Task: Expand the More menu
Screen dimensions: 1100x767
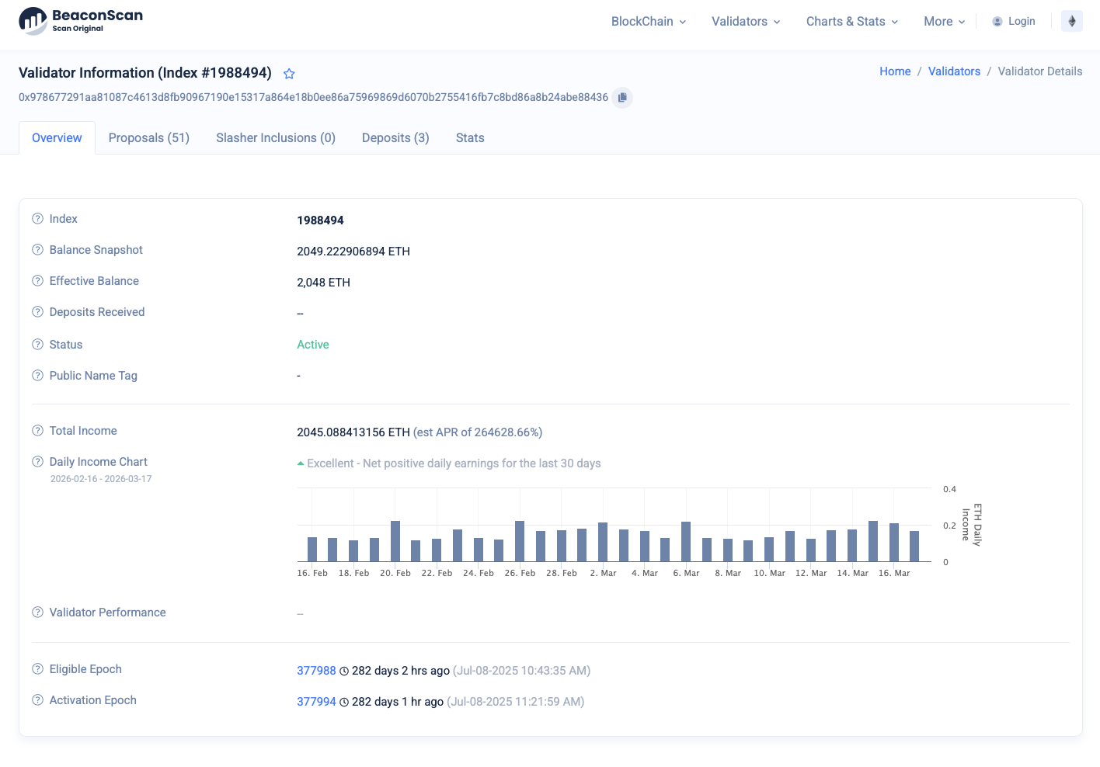Action: tap(945, 22)
